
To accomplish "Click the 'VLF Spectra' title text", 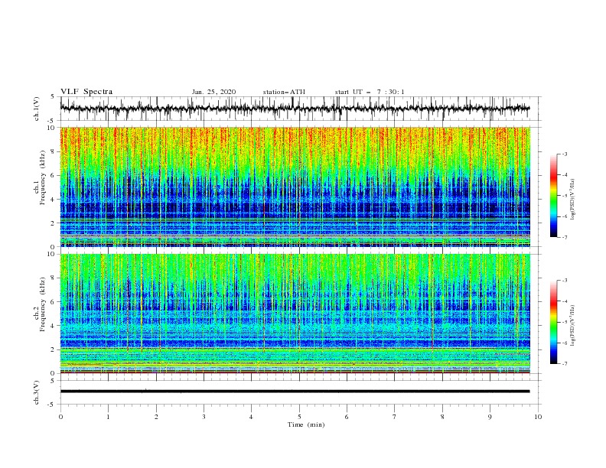I will pyautogui.click(x=86, y=92).
